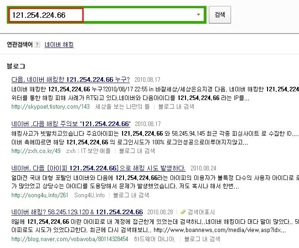Open post '네이버 해킹? 58.245.129.120 & 121.254.224.66'

[x=77, y=212]
